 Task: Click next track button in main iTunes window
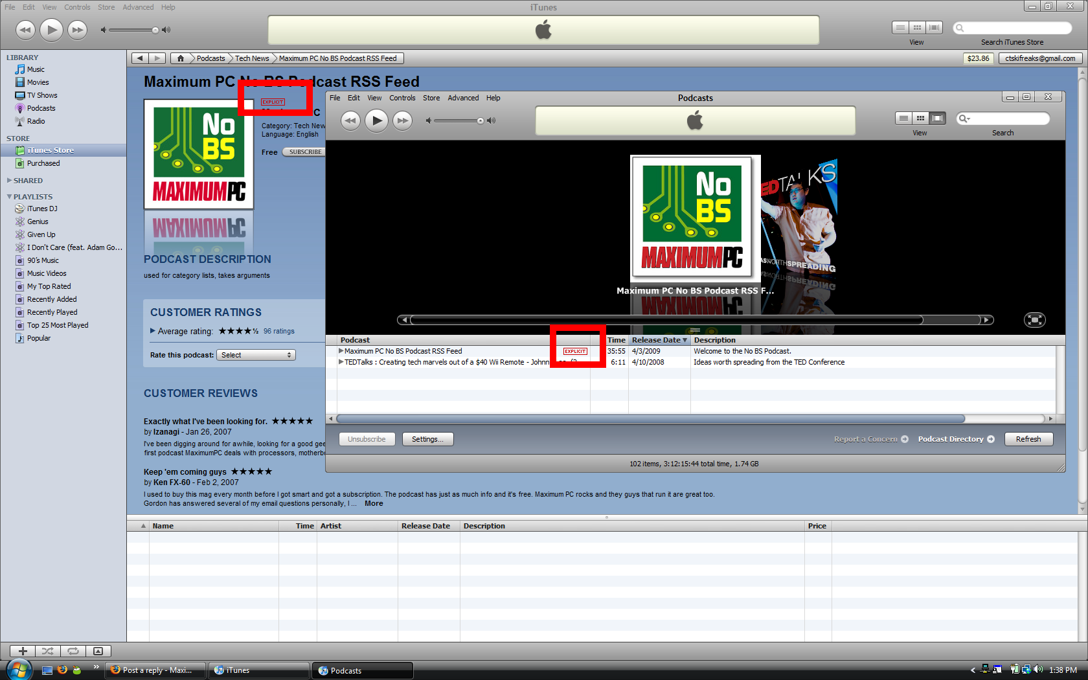point(78,30)
